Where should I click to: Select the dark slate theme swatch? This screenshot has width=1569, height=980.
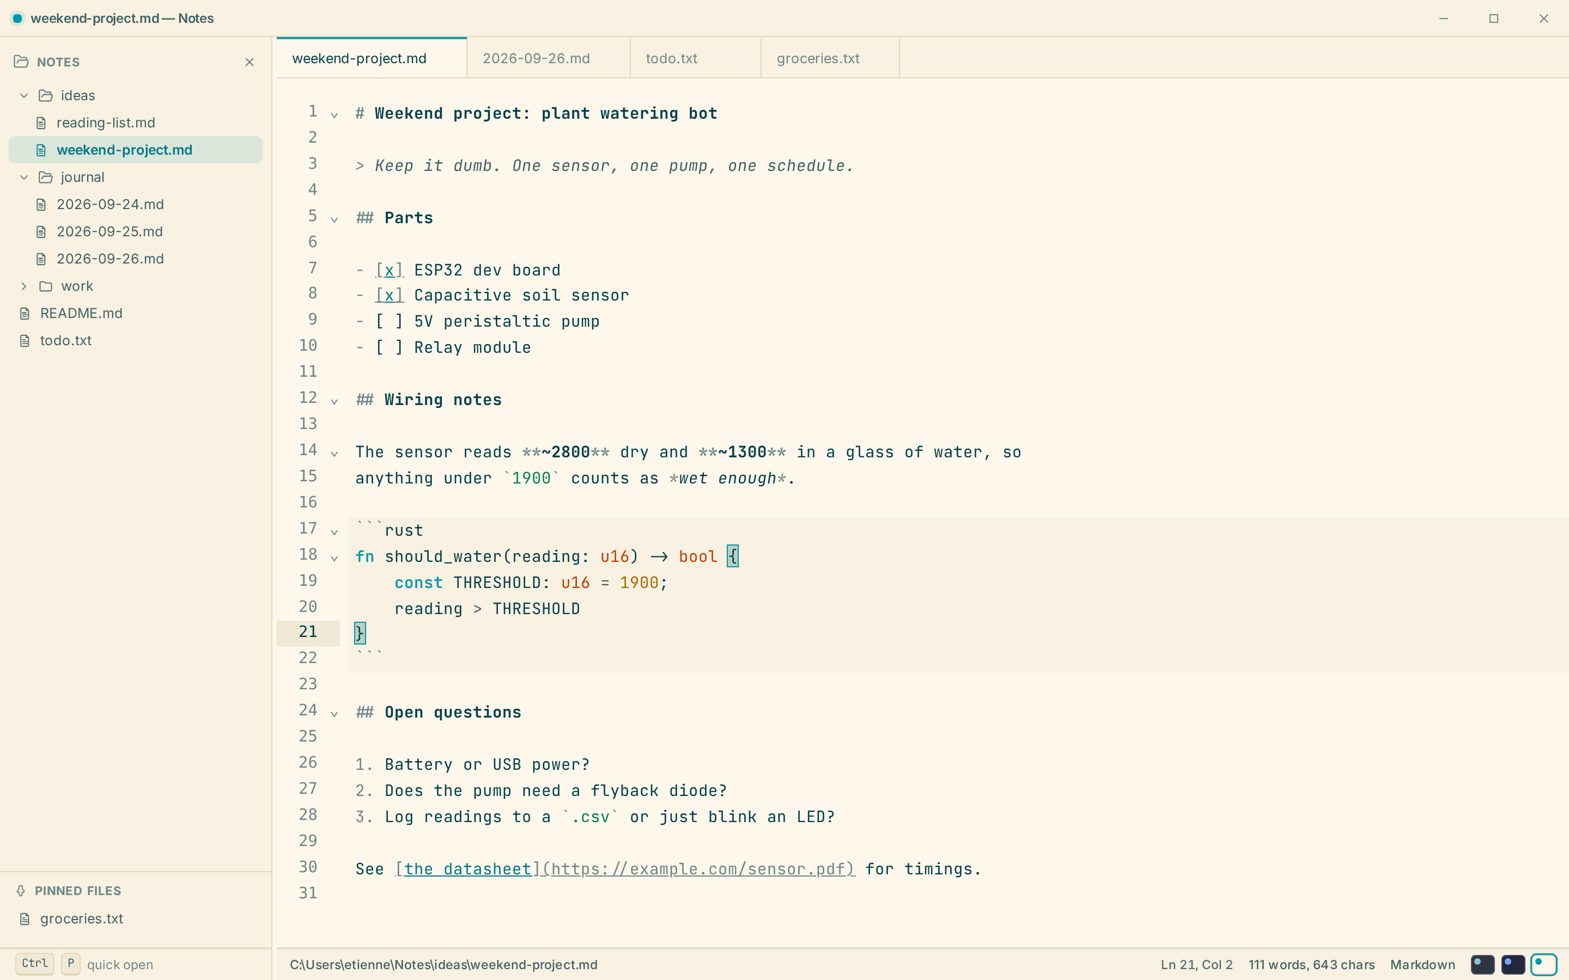click(x=1482, y=964)
